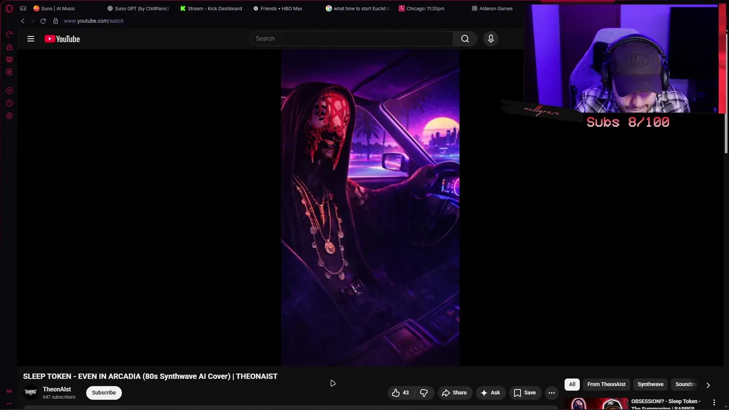Click the site security padlock icon
The width and height of the screenshot is (729, 410).
(x=55, y=21)
